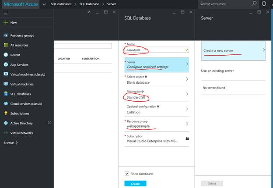Click the Resource groups sidebar icon
Image resolution: width=273 pixels, height=188 pixels.
point(6,35)
